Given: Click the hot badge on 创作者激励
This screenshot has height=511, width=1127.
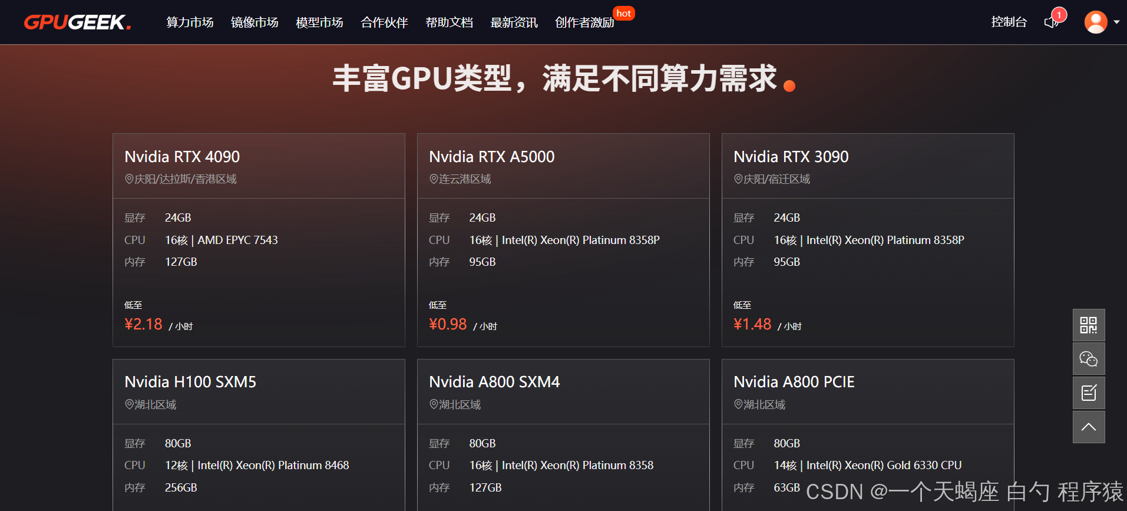Looking at the screenshot, I should (x=623, y=14).
